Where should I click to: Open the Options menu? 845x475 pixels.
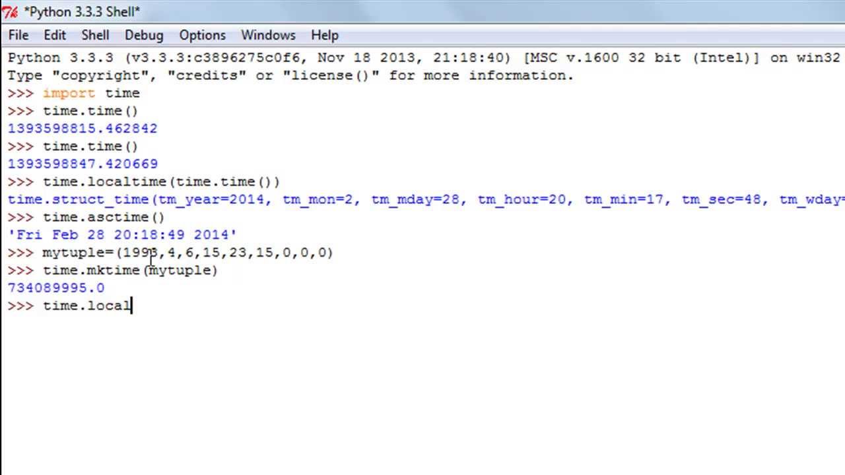click(x=202, y=35)
